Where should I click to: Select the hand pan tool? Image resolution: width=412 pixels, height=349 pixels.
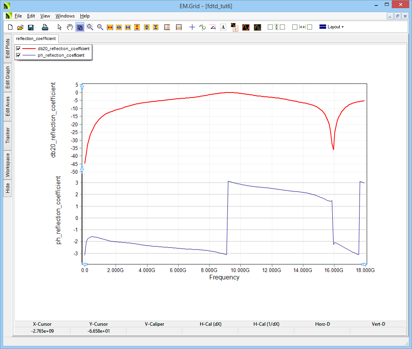tap(70, 27)
